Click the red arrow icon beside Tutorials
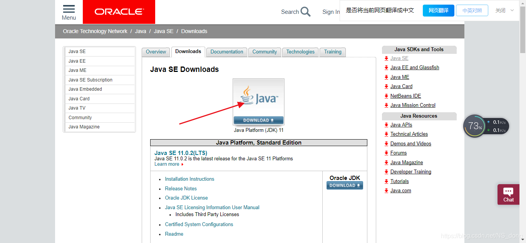 (x=386, y=181)
